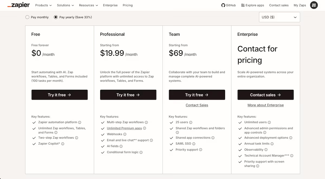Expand the Products menu
325x179 pixels.
pyautogui.click(x=44, y=5)
